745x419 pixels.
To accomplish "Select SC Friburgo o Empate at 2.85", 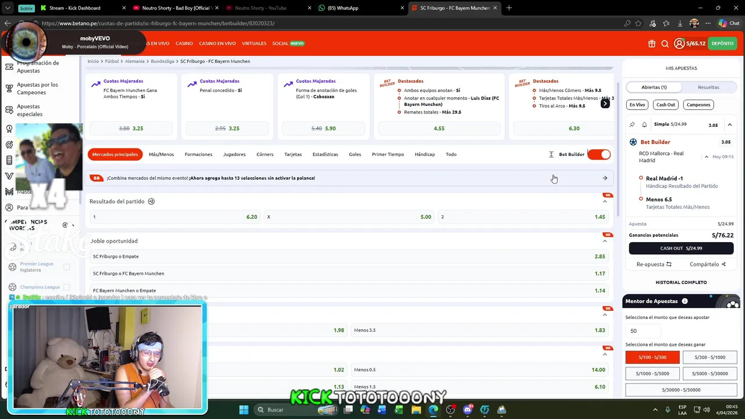I will [x=349, y=257].
